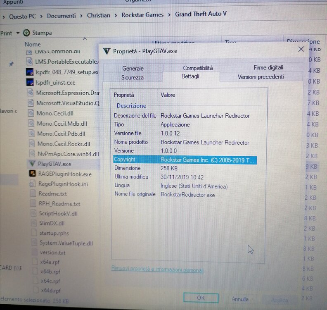The width and height of the screenshot is (327, 310).
Task: Click the Microsoft.Expression.Drawing dll icon
Action: tap(31, 93)
